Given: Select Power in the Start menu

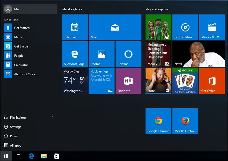Looking at the screenshot, I should point(14,136).
